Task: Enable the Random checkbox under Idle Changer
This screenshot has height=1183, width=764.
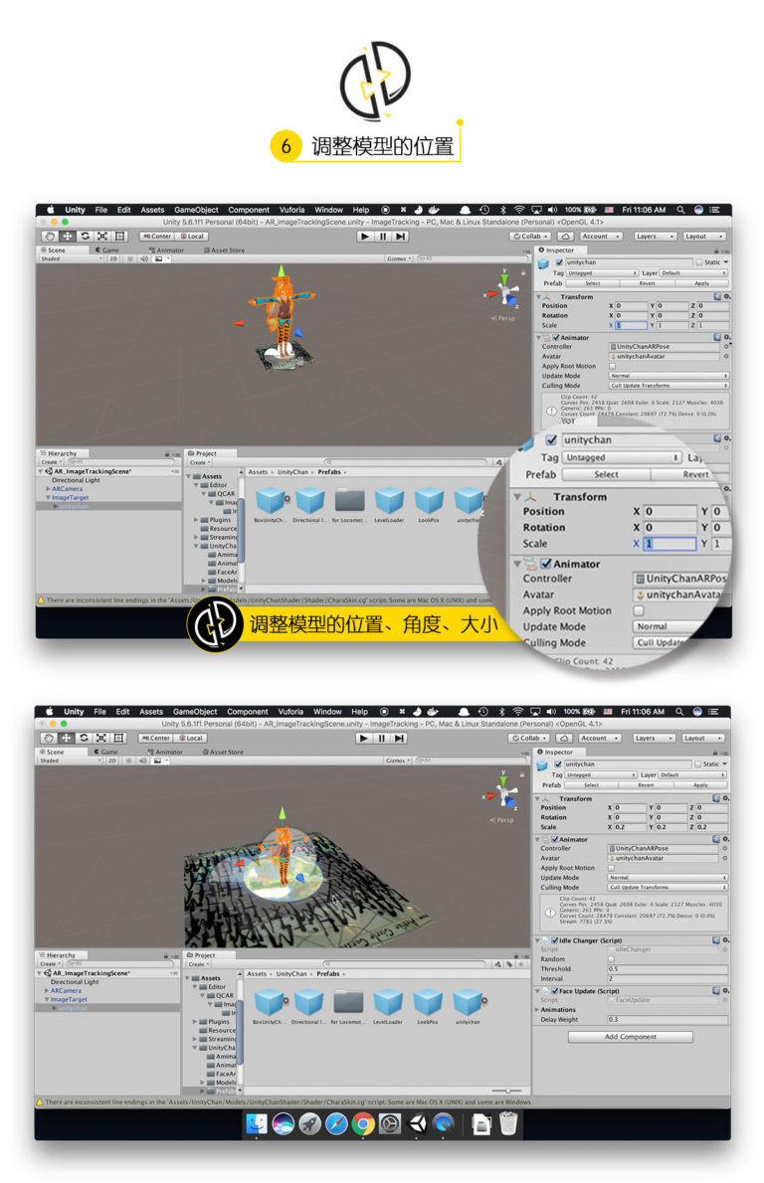Action: pos(611,959)
